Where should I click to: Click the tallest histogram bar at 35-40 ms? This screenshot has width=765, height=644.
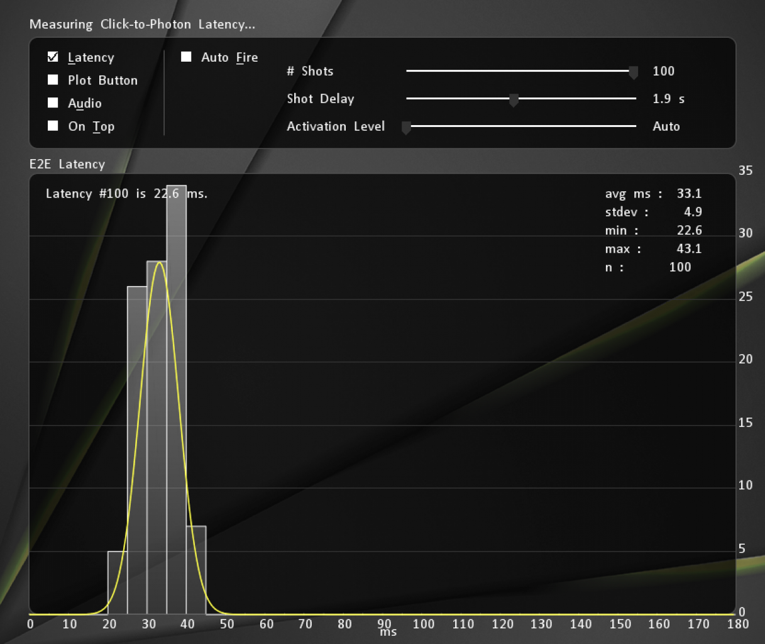click(177, 400)
